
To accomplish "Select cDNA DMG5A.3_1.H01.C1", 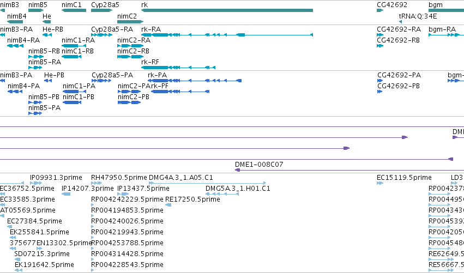I will (238, 189).
